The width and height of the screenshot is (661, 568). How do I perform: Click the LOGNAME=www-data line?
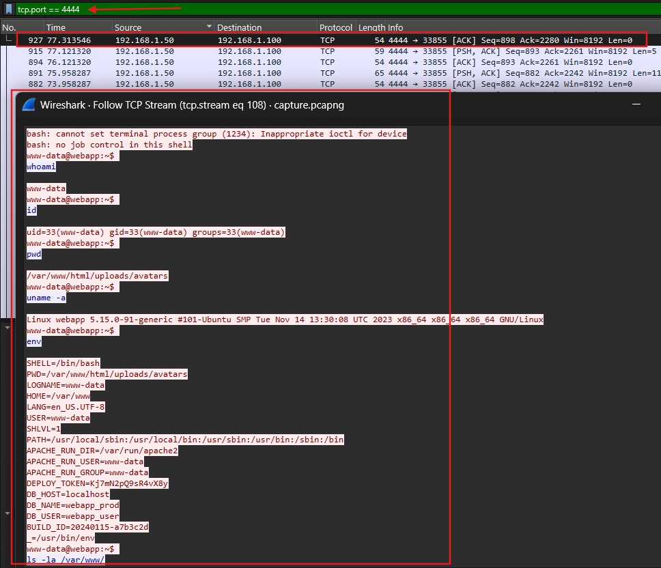tap(66, 385)
